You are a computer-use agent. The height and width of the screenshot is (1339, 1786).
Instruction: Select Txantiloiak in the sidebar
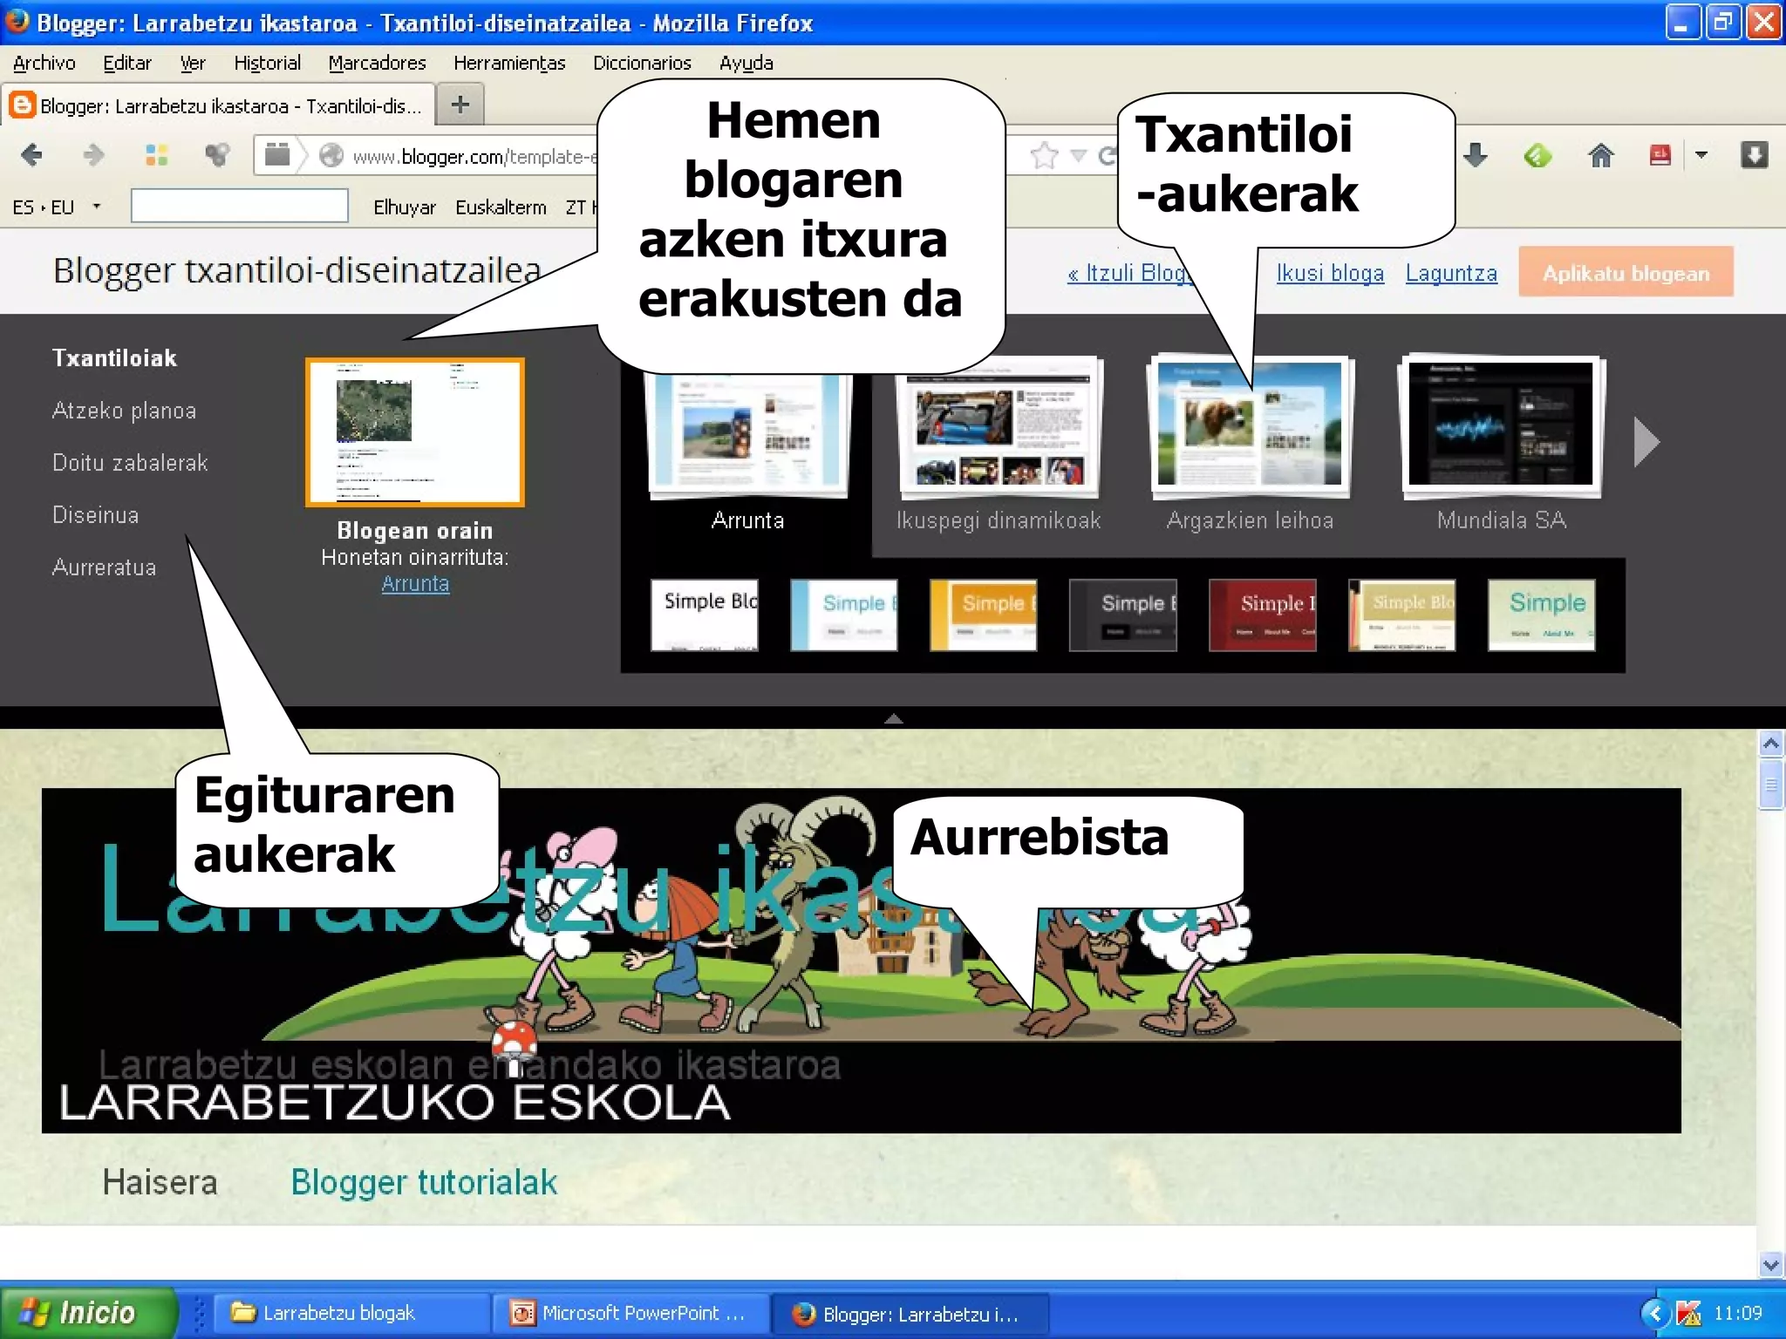pyautogui.click(x=114, y=357)
